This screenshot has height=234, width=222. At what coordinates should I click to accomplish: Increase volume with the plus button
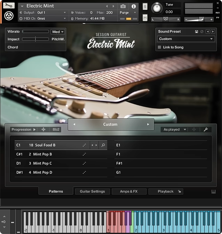click(211, 19)
